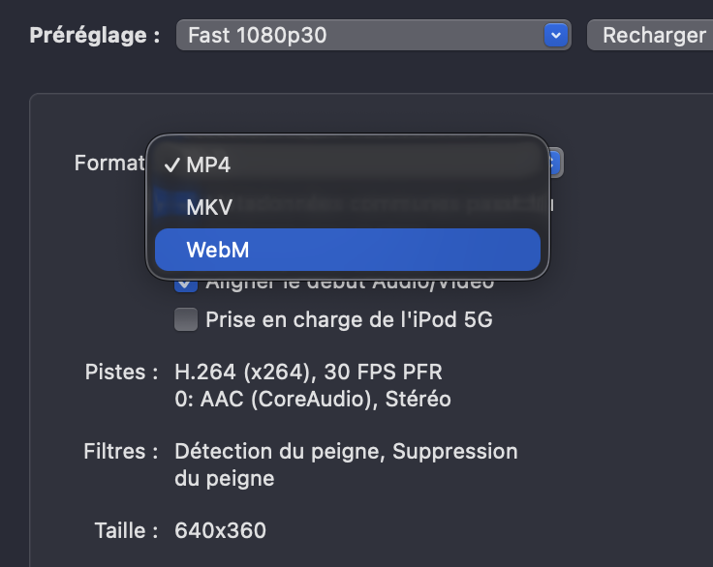Click the blue chevron of preset selector
713x567 pixels.
tap(555, 36)
